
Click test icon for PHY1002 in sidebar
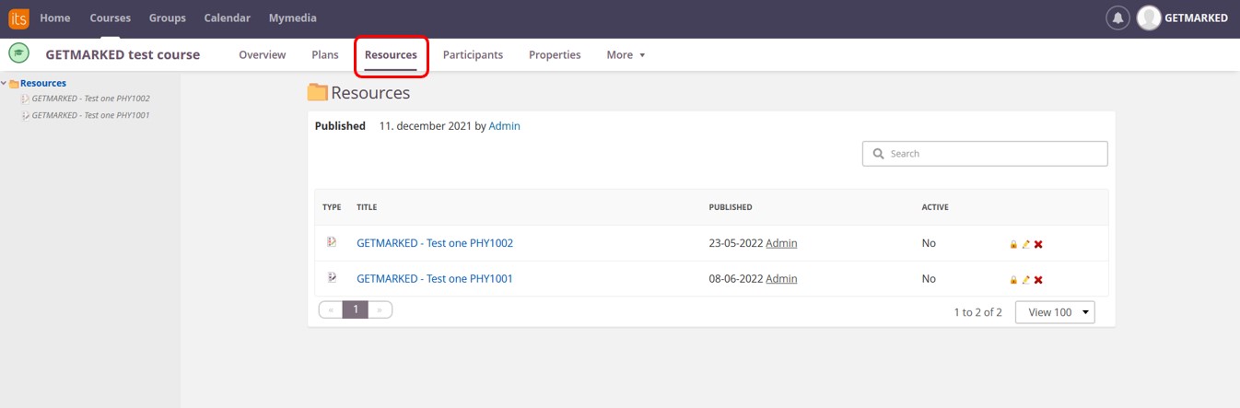coord(25,99)
